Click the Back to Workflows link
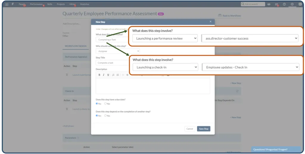Viewport: 305px width, 154px height. click(232, 15)
